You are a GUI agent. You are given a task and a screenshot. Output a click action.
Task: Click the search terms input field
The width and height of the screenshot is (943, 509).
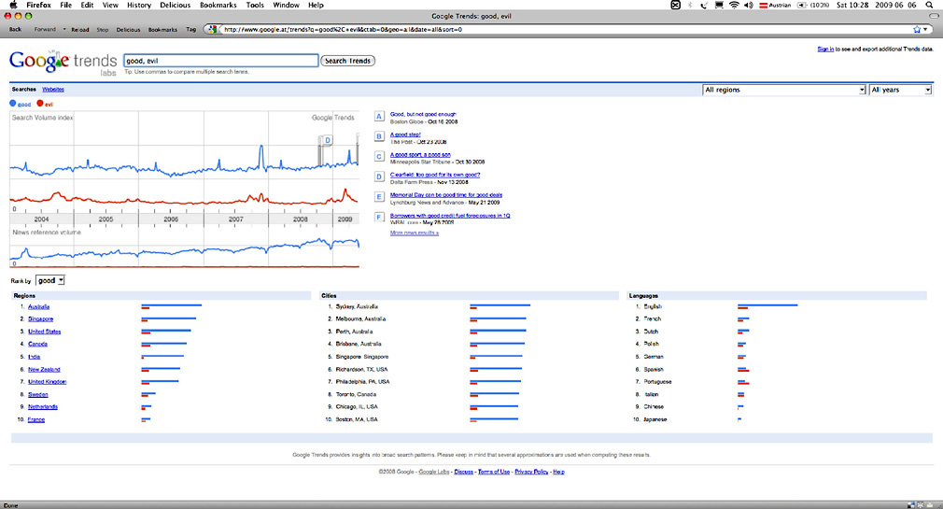click(x=220, y=61)
